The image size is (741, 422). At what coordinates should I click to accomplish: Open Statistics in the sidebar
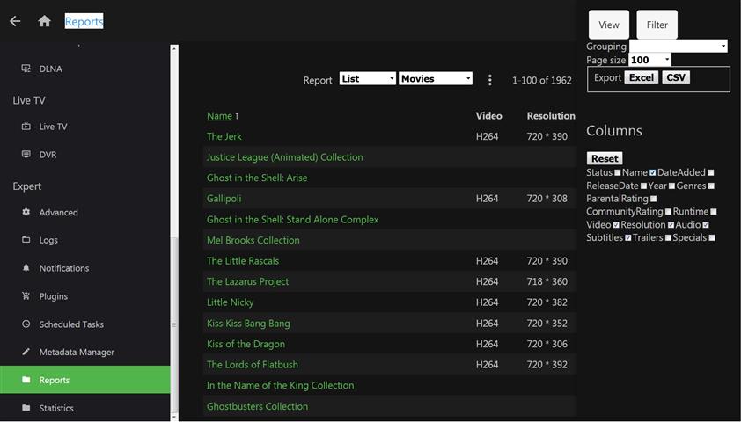[56, 408]
